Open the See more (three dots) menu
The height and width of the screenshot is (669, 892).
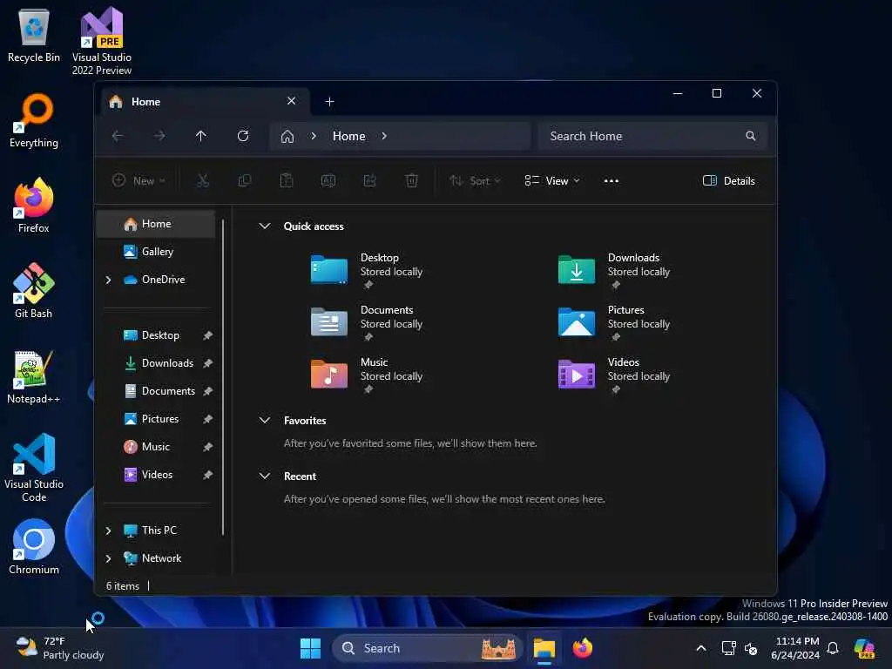[611, 181]
